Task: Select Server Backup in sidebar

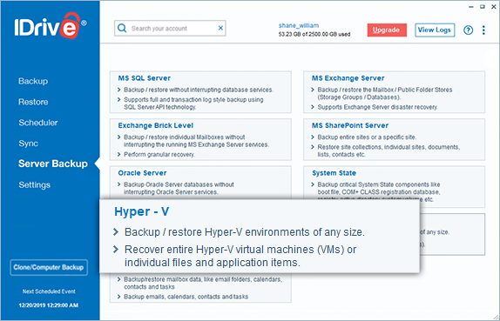Action: [x=53, y=164]
